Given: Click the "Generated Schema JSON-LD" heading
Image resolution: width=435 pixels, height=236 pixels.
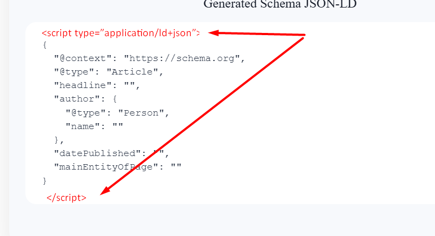Looking at the screenshot, I should click(280, 4).
